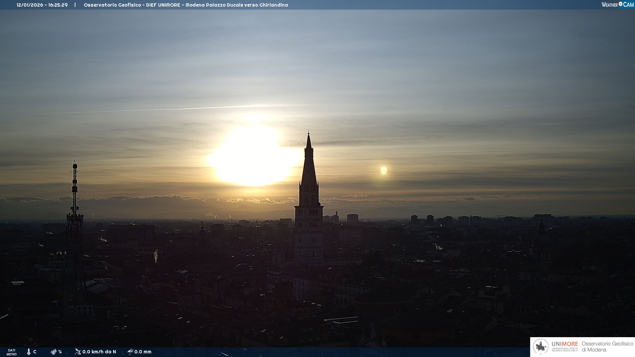Click the DATI METEO label

(12, 352)
